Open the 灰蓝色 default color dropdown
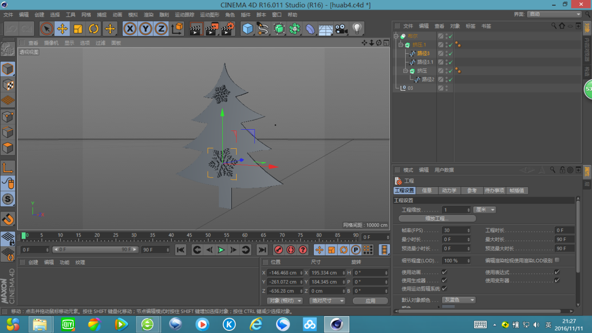The width and height of the screenshot is (592, 333). (459, 300)
